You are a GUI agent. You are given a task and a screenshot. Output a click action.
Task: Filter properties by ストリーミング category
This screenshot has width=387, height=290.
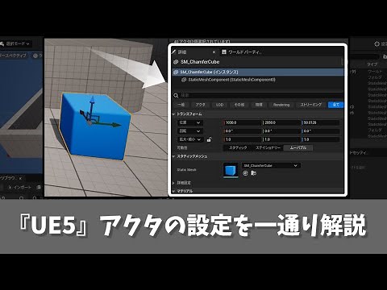click(311, 105)
